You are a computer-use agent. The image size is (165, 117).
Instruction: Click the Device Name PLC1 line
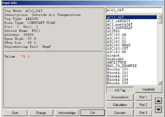(22, 31)
